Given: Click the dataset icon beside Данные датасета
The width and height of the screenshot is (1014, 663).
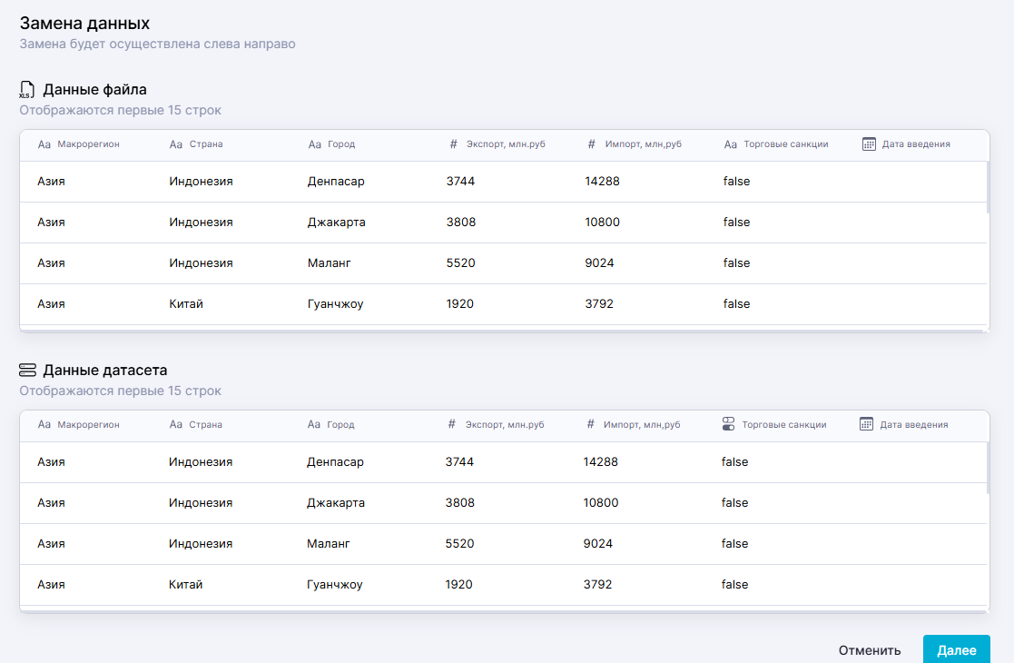Looking at the screenshot, I should (x=27, y=371).
